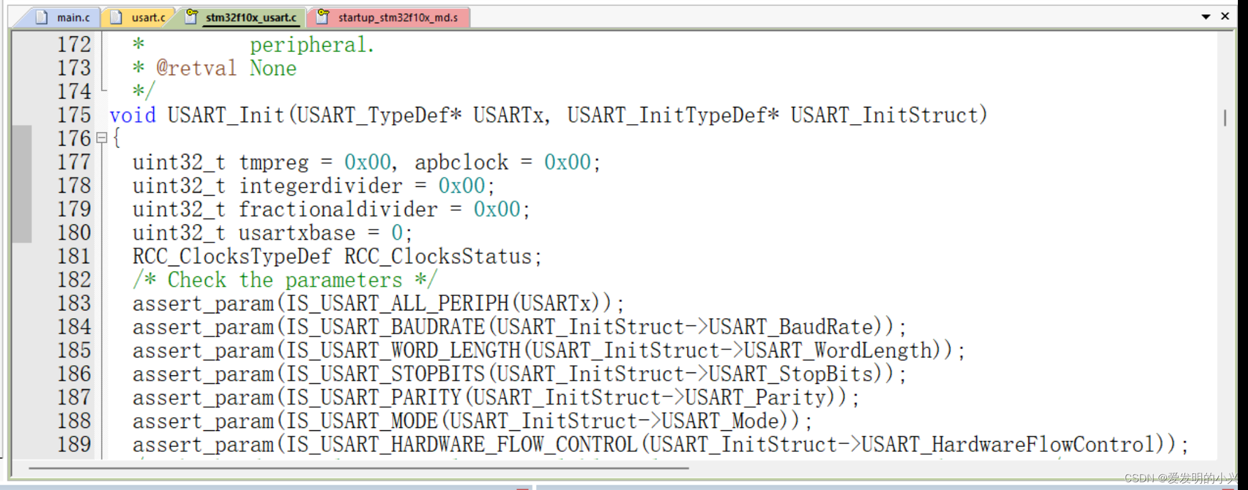This screenshot has height=490, width=1248.
Task: Click IS_USART_PARITY macro
Action: click(374, 397)
